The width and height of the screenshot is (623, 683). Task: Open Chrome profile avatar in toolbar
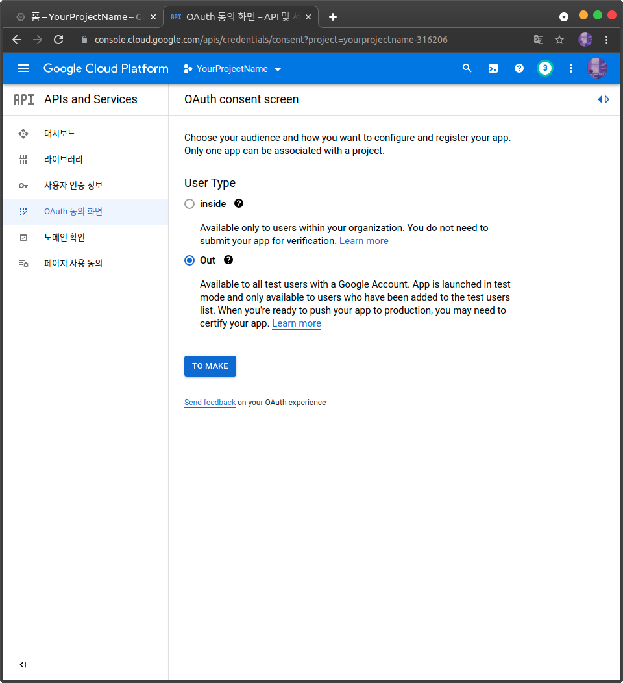585,40
